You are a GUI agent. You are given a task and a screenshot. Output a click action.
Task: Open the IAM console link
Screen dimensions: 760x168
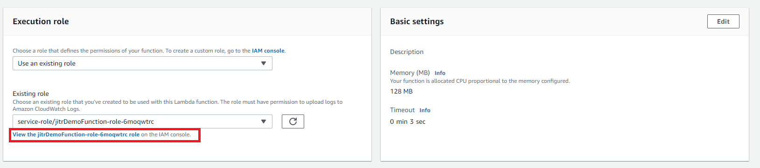[268, 51]
